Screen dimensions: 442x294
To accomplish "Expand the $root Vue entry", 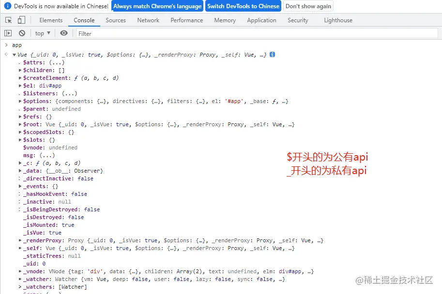I will click(20, 124).
